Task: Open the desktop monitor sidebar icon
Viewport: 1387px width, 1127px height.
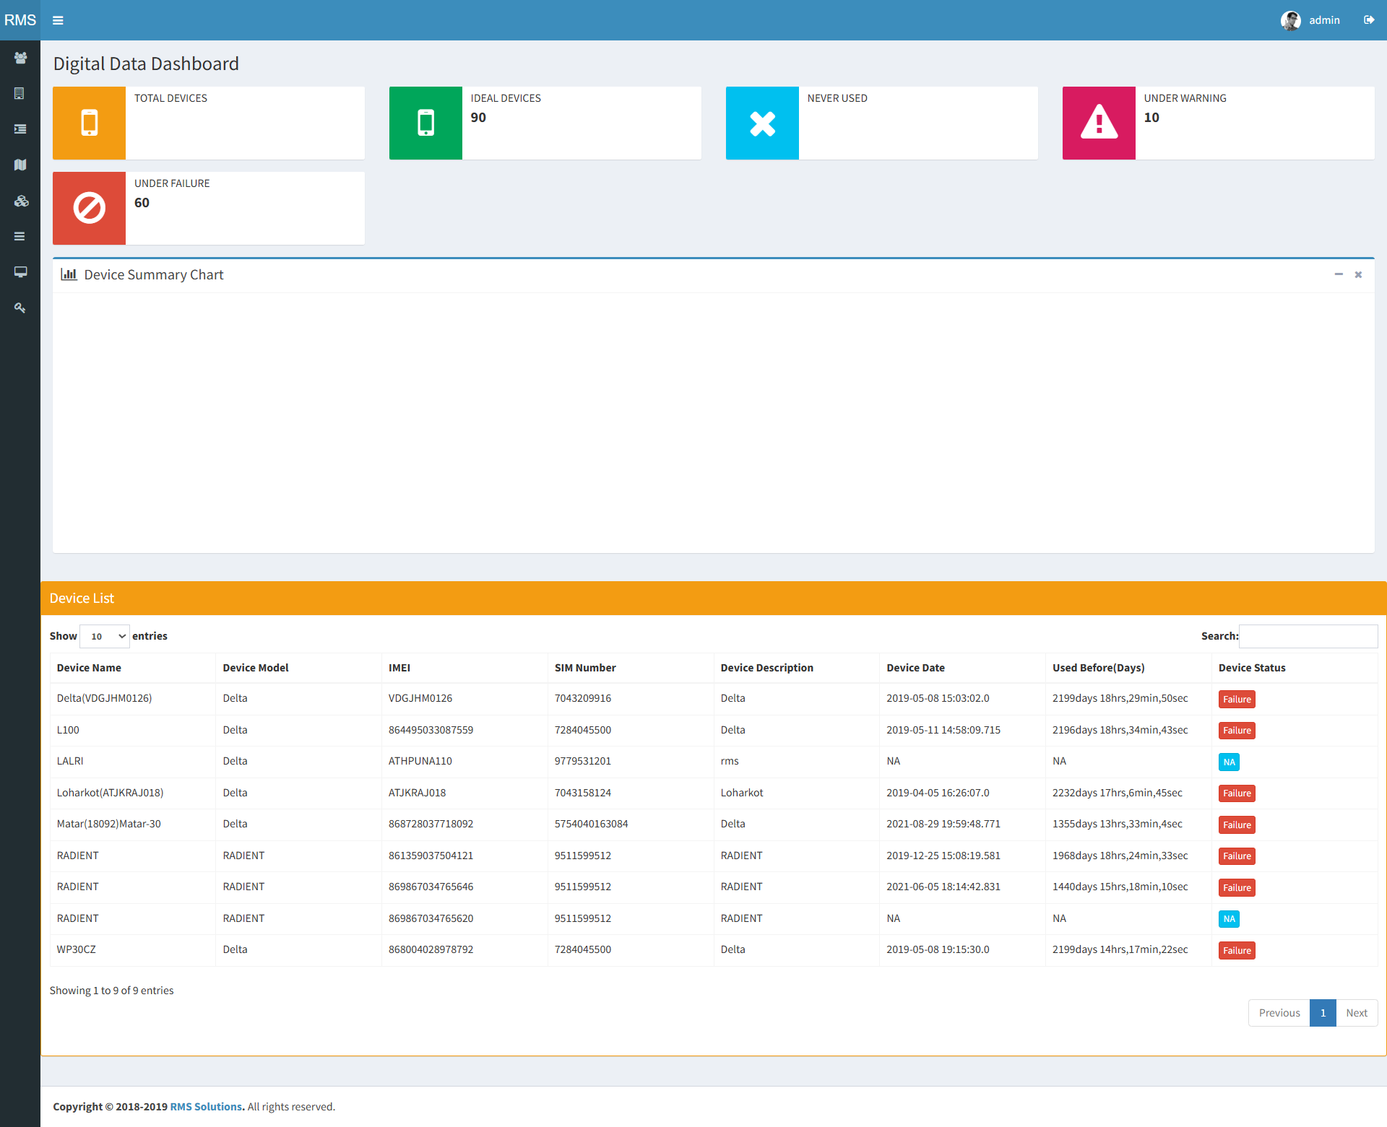Action: [20, 272]
